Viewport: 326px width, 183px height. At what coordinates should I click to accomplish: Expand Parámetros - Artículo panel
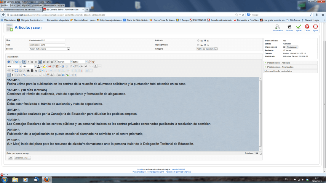pyautogui.click(x=290, y=63)
